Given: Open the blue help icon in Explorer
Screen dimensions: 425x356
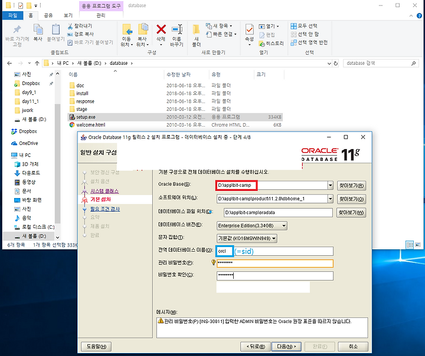Looking at the screenshot, I should click(419, 16).
